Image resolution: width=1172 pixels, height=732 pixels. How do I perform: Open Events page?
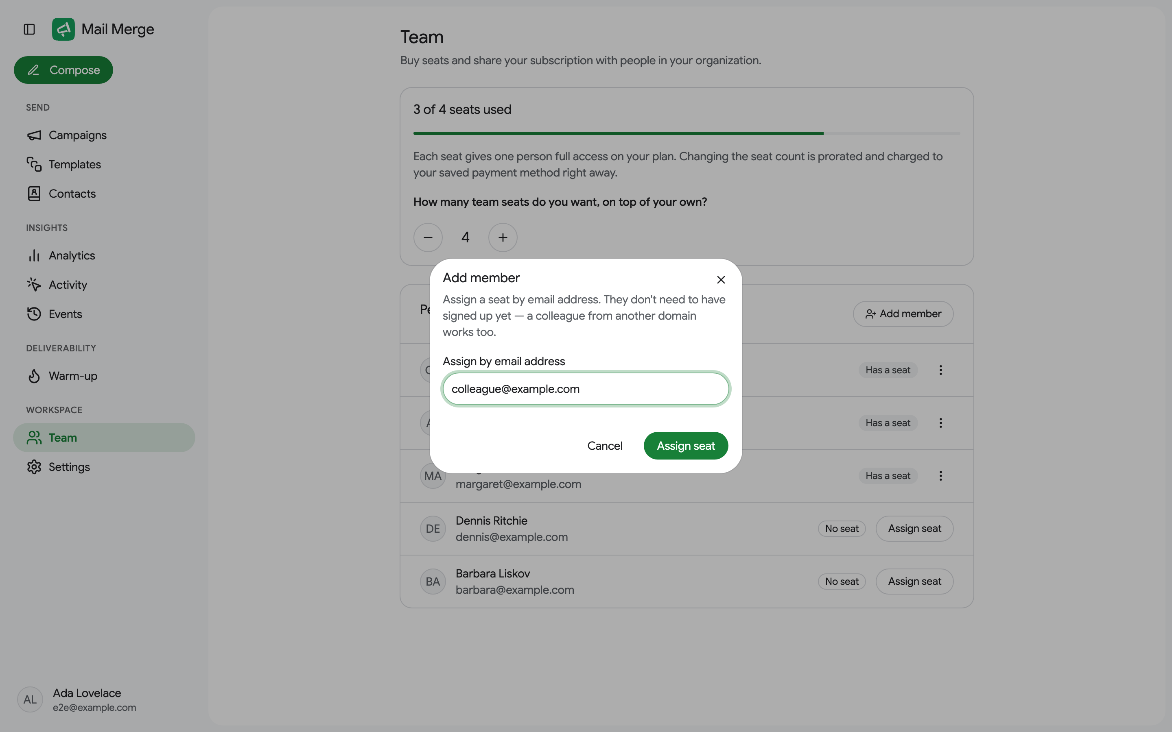click(104, 314)
